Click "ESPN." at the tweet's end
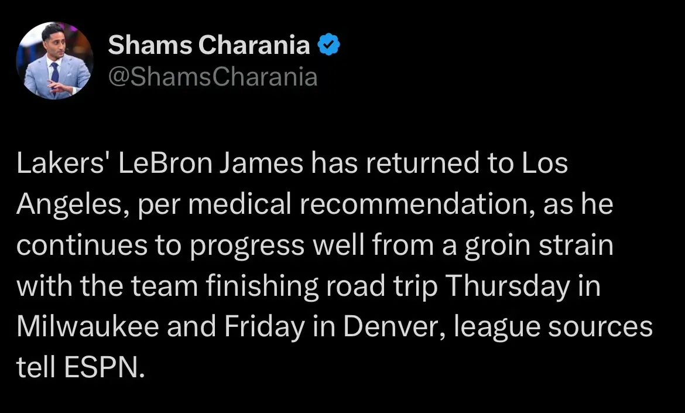The width and height of the screenshot is (685, 413). point(104,367)
